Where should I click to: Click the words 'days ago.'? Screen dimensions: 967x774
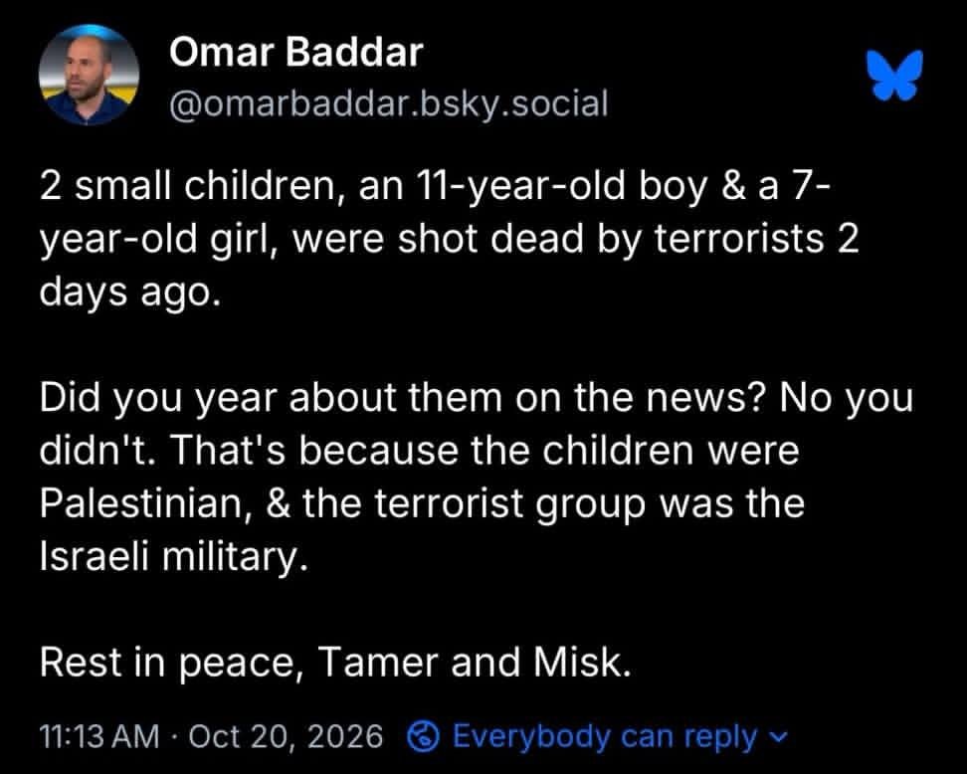coord(129,292)
